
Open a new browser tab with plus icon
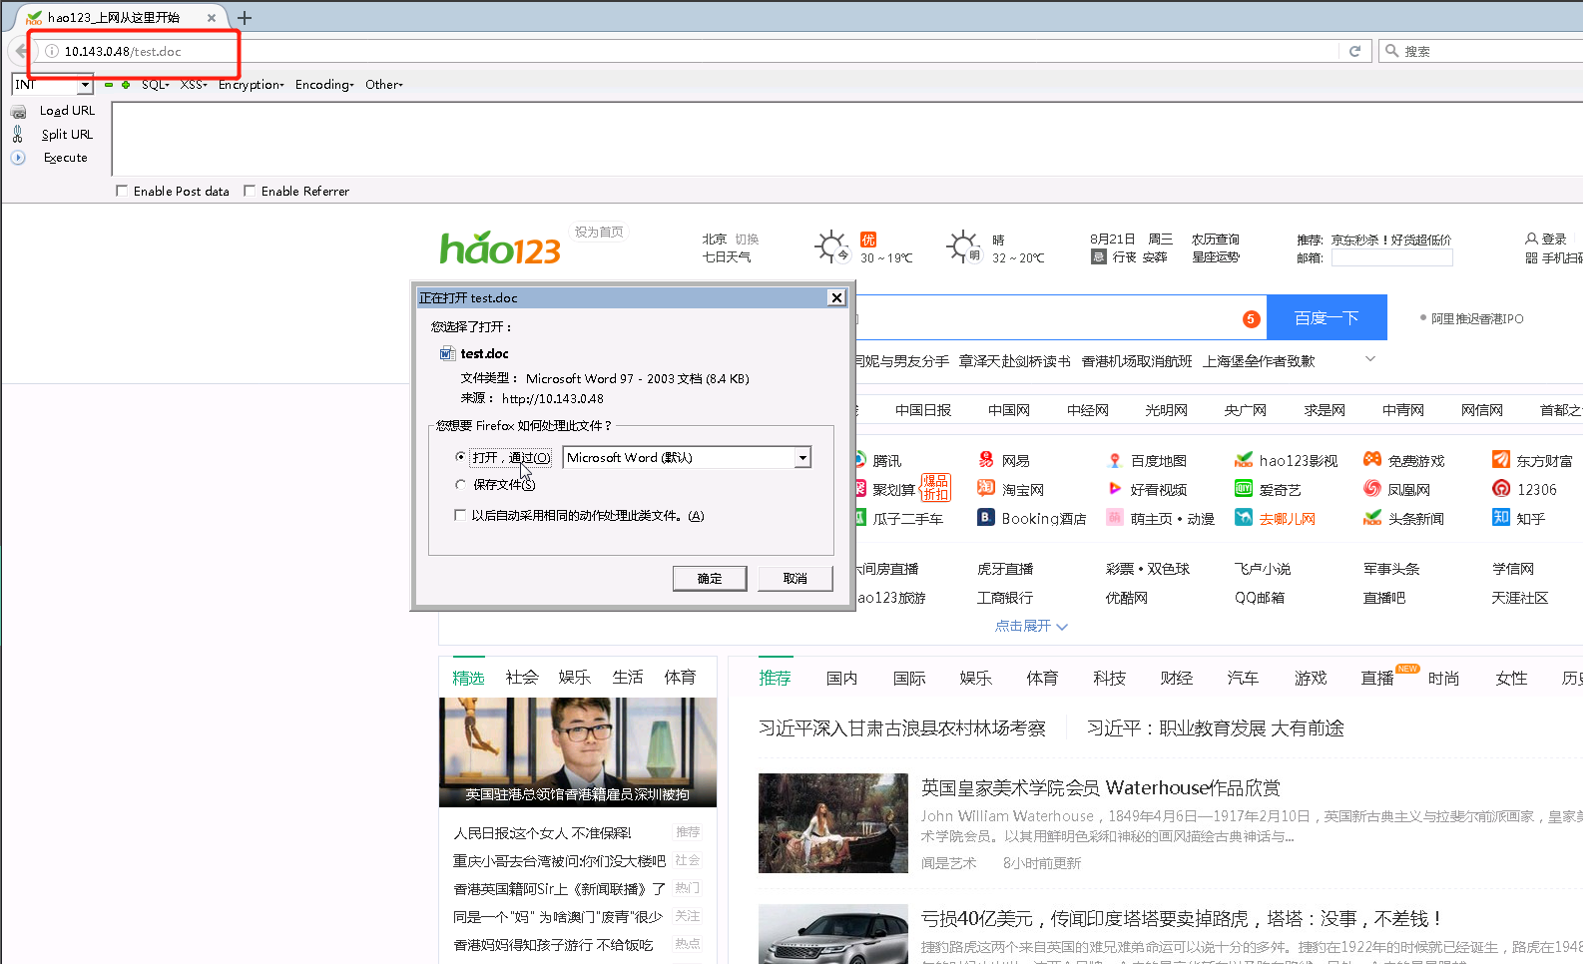245,18
